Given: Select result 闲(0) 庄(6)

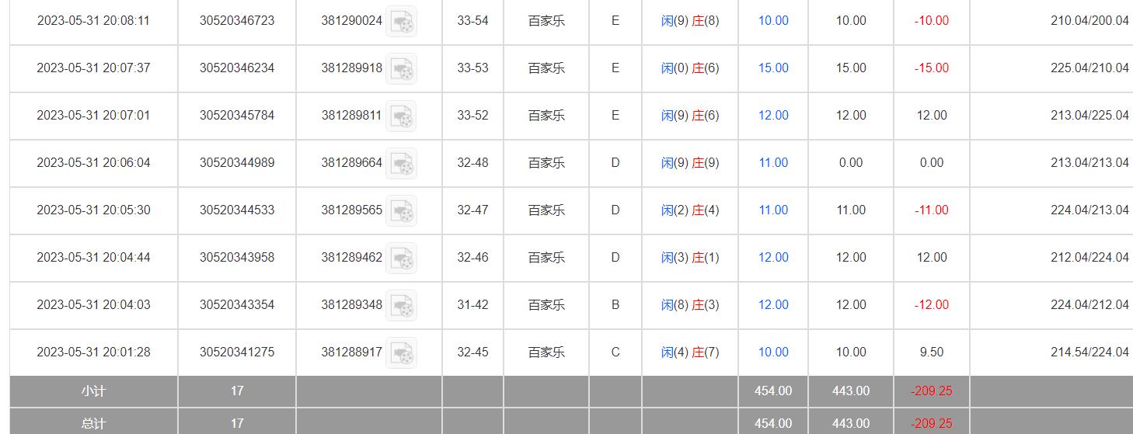Looking at the screenshot, I should point(690,68).
